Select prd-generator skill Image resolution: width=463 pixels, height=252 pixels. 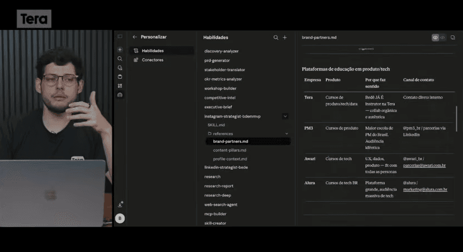coord(217,60)
